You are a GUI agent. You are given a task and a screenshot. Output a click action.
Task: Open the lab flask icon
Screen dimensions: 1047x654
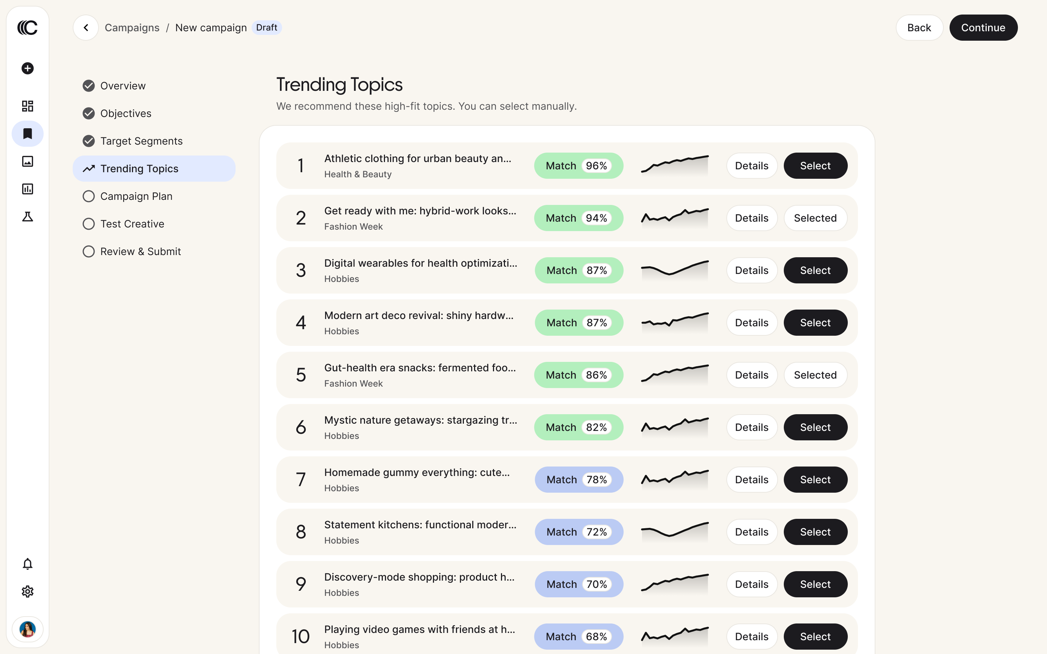pos(27,217)
